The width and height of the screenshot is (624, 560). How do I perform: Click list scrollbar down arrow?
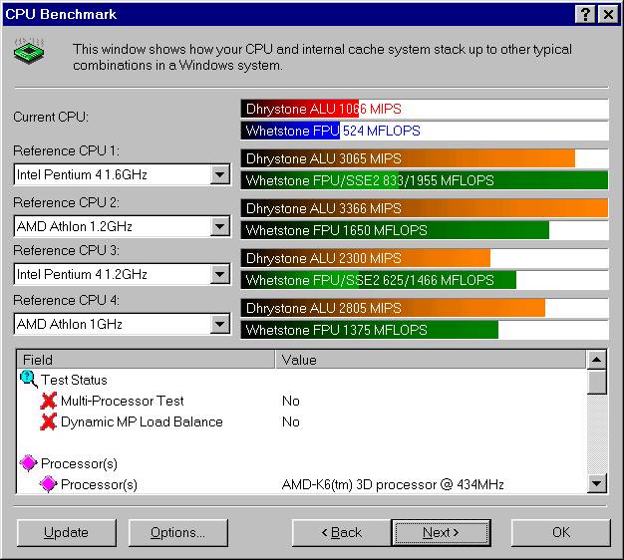pyautogui.click(x=596, y=483)
